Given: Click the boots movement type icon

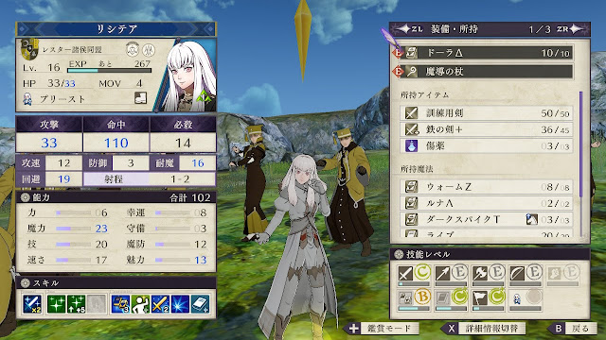Looking at the screenshot, I should click(x=141, y=98).
